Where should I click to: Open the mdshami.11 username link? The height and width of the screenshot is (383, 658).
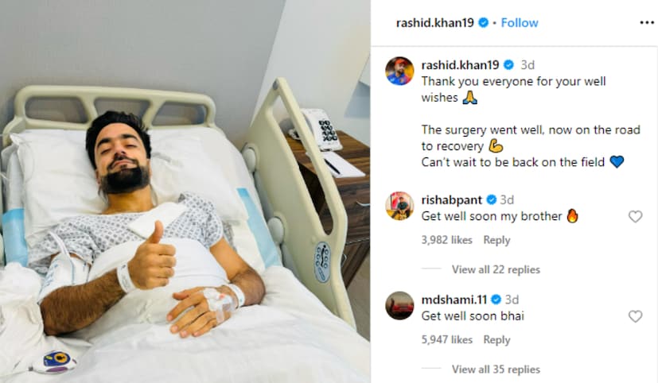click(454, 300)
